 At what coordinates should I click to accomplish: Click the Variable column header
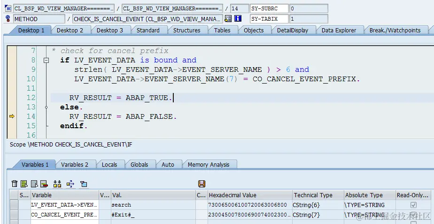pyautogui.click(x=65, y=195)
